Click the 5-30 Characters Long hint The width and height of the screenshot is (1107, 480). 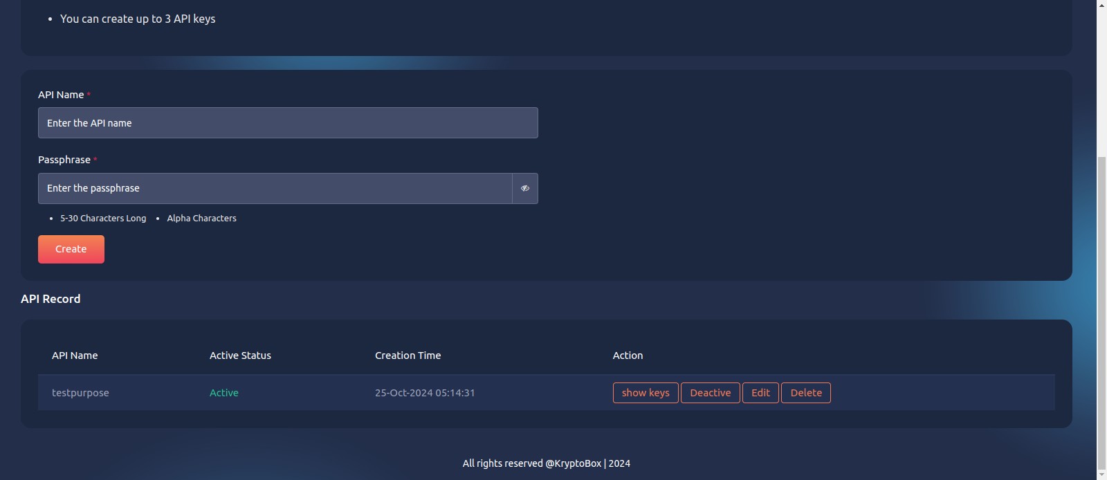[x=103, y=218]
